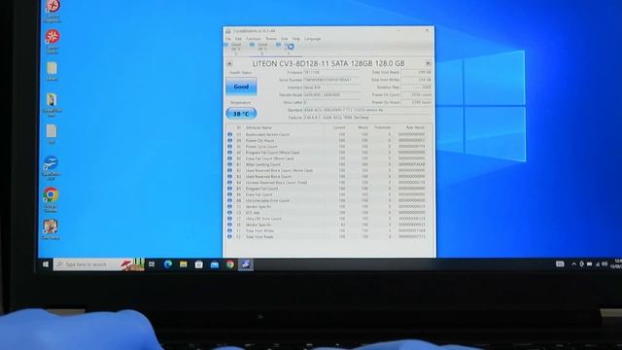This screenshot has height=350, width=622.
Task: Open the File menu in CrystalDiskInfo
Action: click(228, 39)
